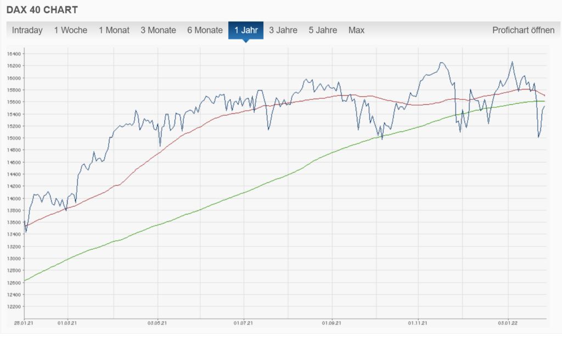Click the triangle pointer below 1 Jahr
Screen dimensions: 562x337
pos(246,41)
